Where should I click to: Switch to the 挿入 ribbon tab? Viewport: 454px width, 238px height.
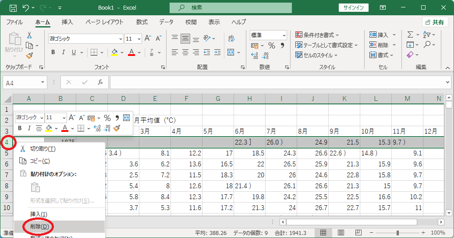67,22
